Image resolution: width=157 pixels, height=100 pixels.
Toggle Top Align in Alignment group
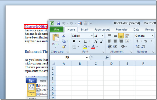109,35
